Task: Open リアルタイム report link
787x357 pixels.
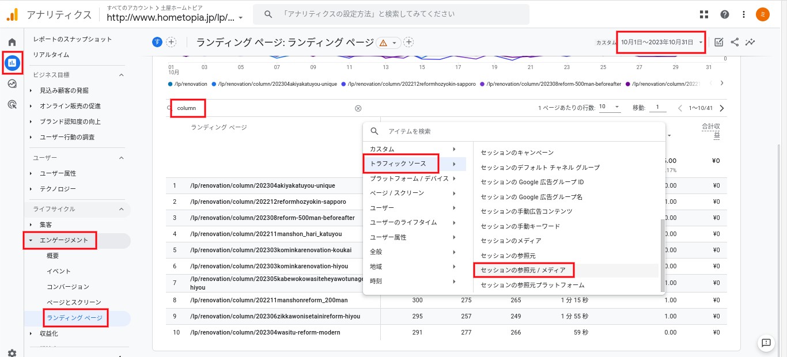Action: point(51,55)
